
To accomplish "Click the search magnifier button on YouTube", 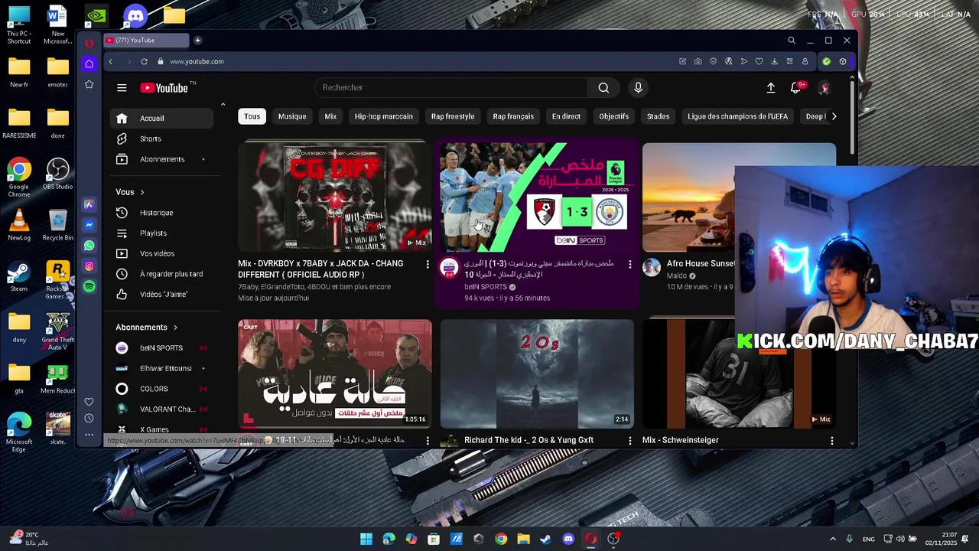I will [603, 88].
